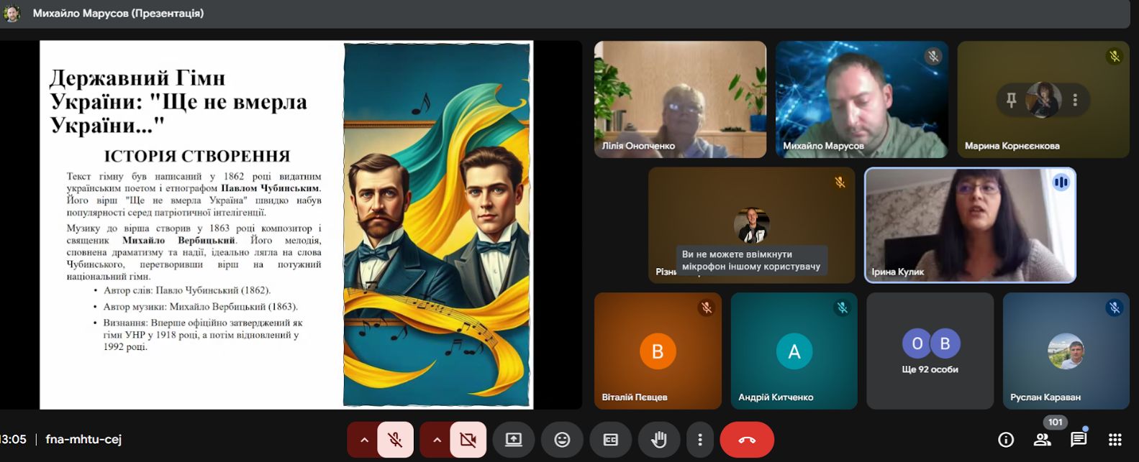This screenshot has width=1139, height=462.
Task: Toggle the microphone mute button
Action: pyautogui.click(x=395, y=440)
